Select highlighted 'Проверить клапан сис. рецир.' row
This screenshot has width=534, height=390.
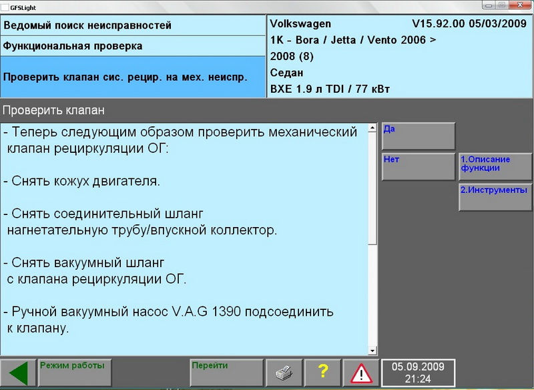[x=133, y=77]
